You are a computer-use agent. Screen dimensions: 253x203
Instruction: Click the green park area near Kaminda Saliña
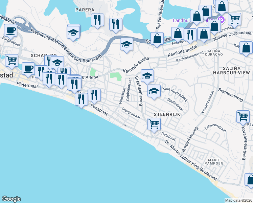tap(116, 76)
